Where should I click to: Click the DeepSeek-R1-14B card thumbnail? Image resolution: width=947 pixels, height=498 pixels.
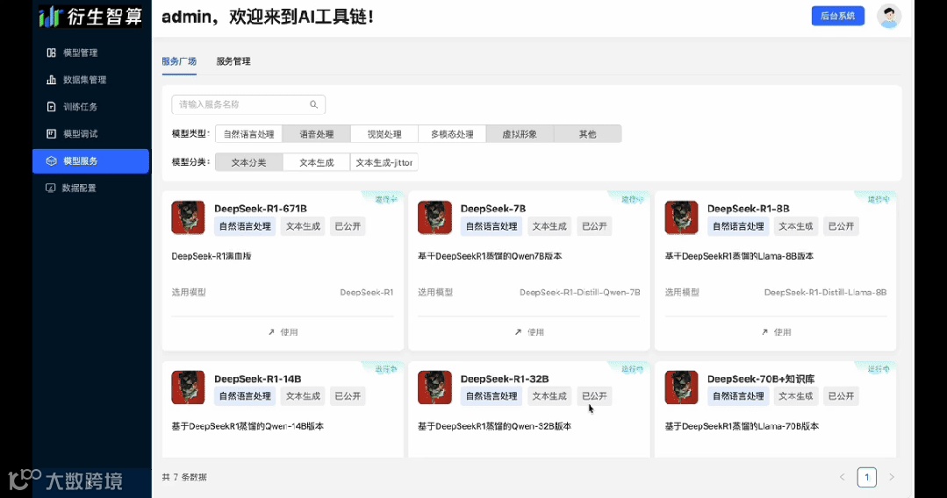coord(188,388)
